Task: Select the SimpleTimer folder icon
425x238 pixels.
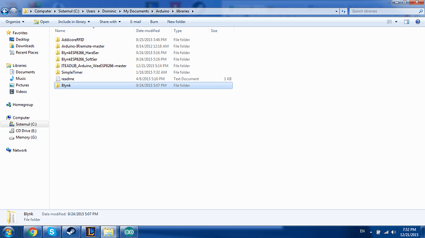Action: (57, 72)
